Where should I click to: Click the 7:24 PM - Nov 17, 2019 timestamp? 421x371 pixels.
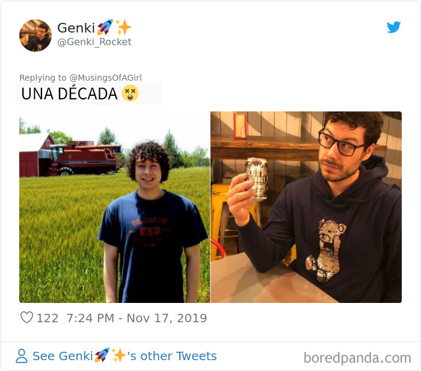pyautogui.click(x=137, y=318)
